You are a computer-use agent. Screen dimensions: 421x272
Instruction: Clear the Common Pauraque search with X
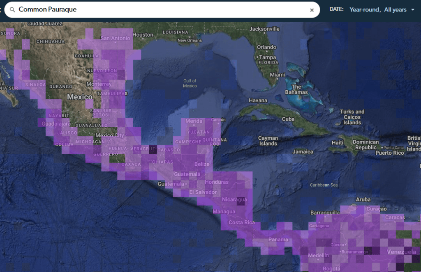[312, 10]
